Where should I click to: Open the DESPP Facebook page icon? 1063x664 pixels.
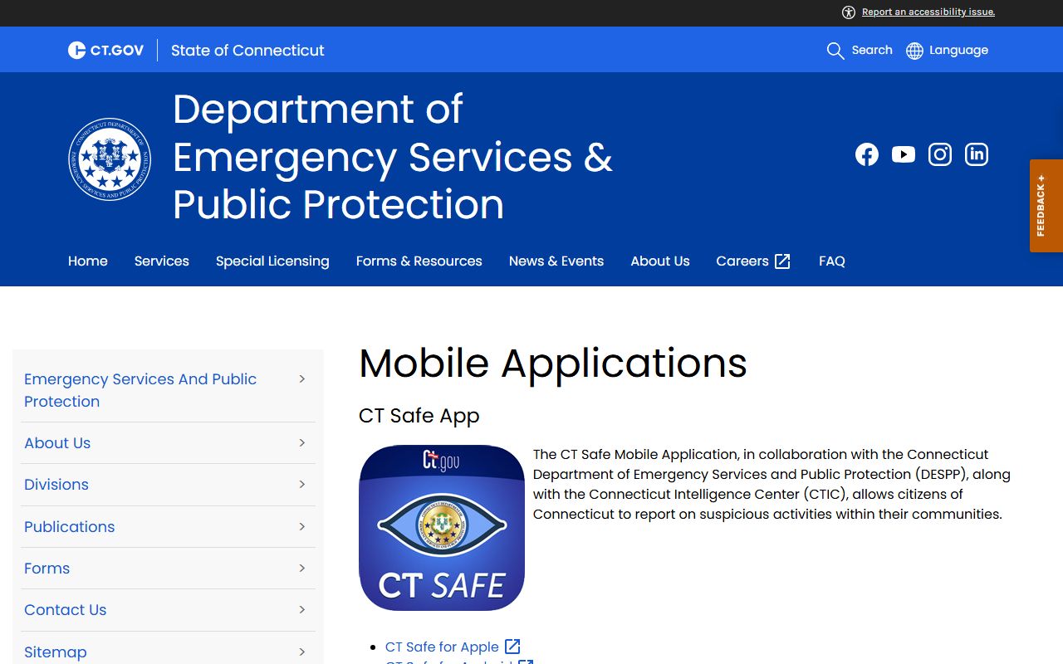[867, 154]
